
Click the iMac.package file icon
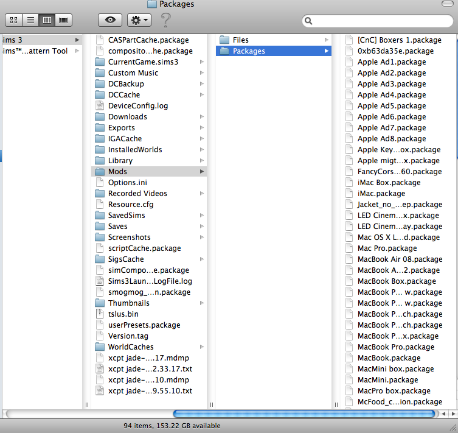tap(349, 194)
